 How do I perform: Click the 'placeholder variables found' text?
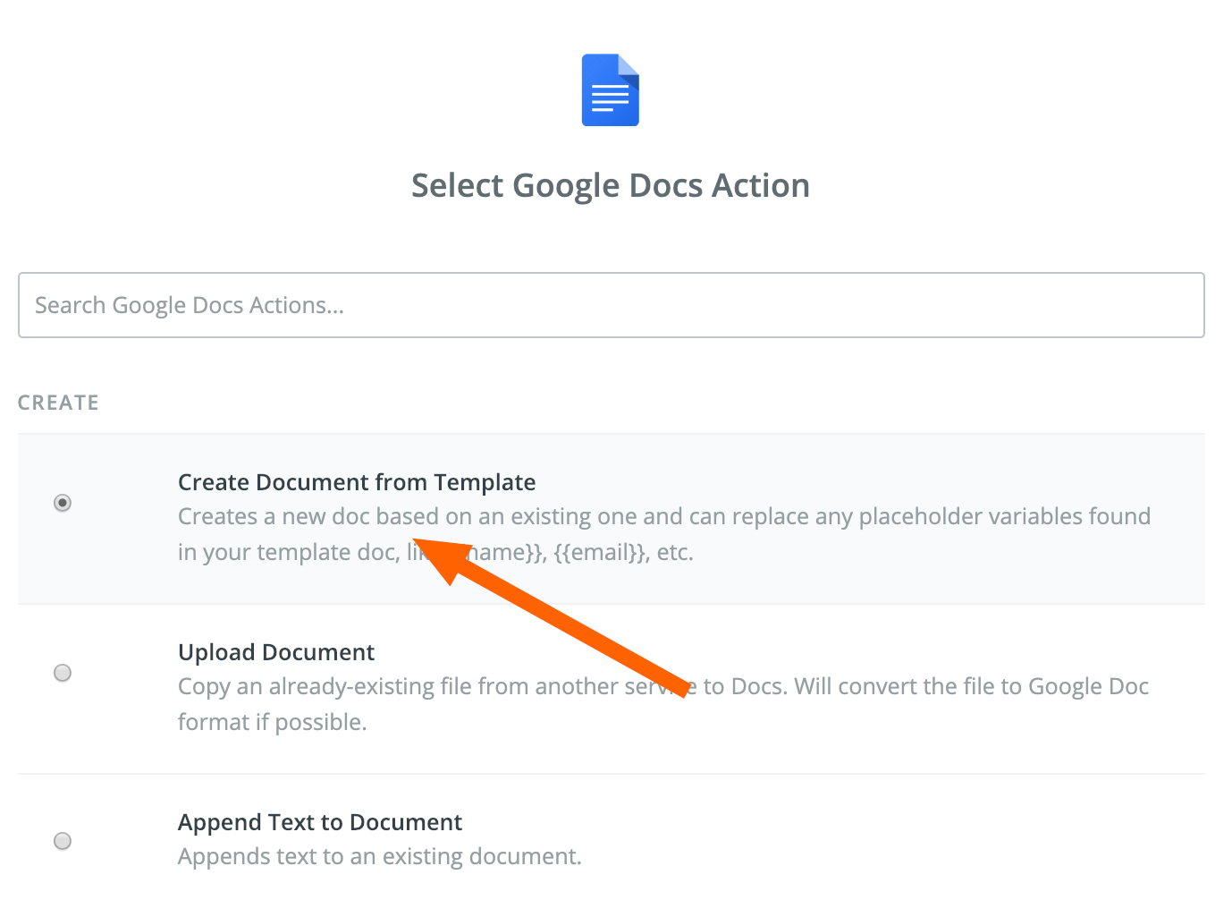(1005, 516)
